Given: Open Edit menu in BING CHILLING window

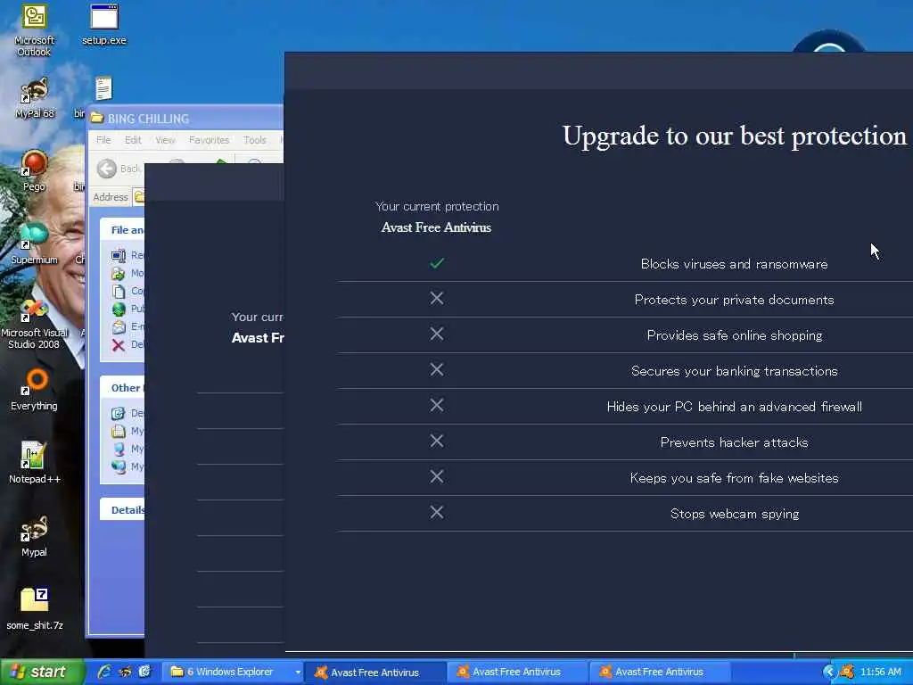Looking at the screenshot, I should [x=133, y=140].
